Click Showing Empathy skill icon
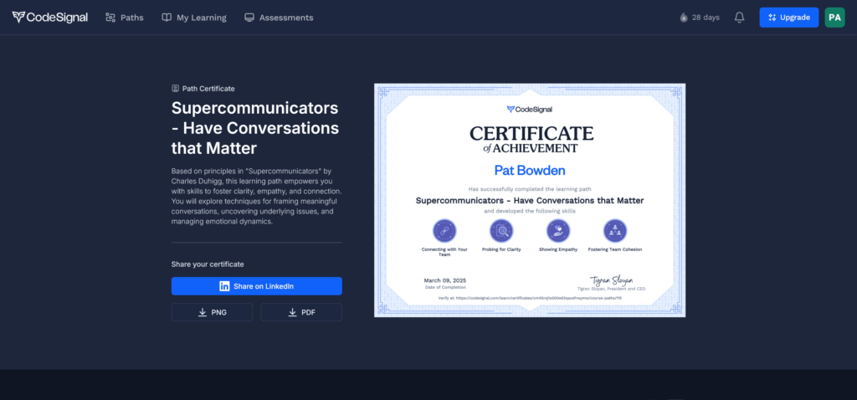Viewport: 857px width, 400px height. [558, 231]
